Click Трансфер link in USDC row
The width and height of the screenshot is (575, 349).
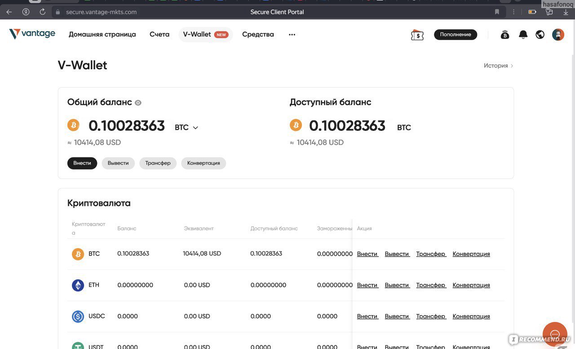tap(431, 316)
